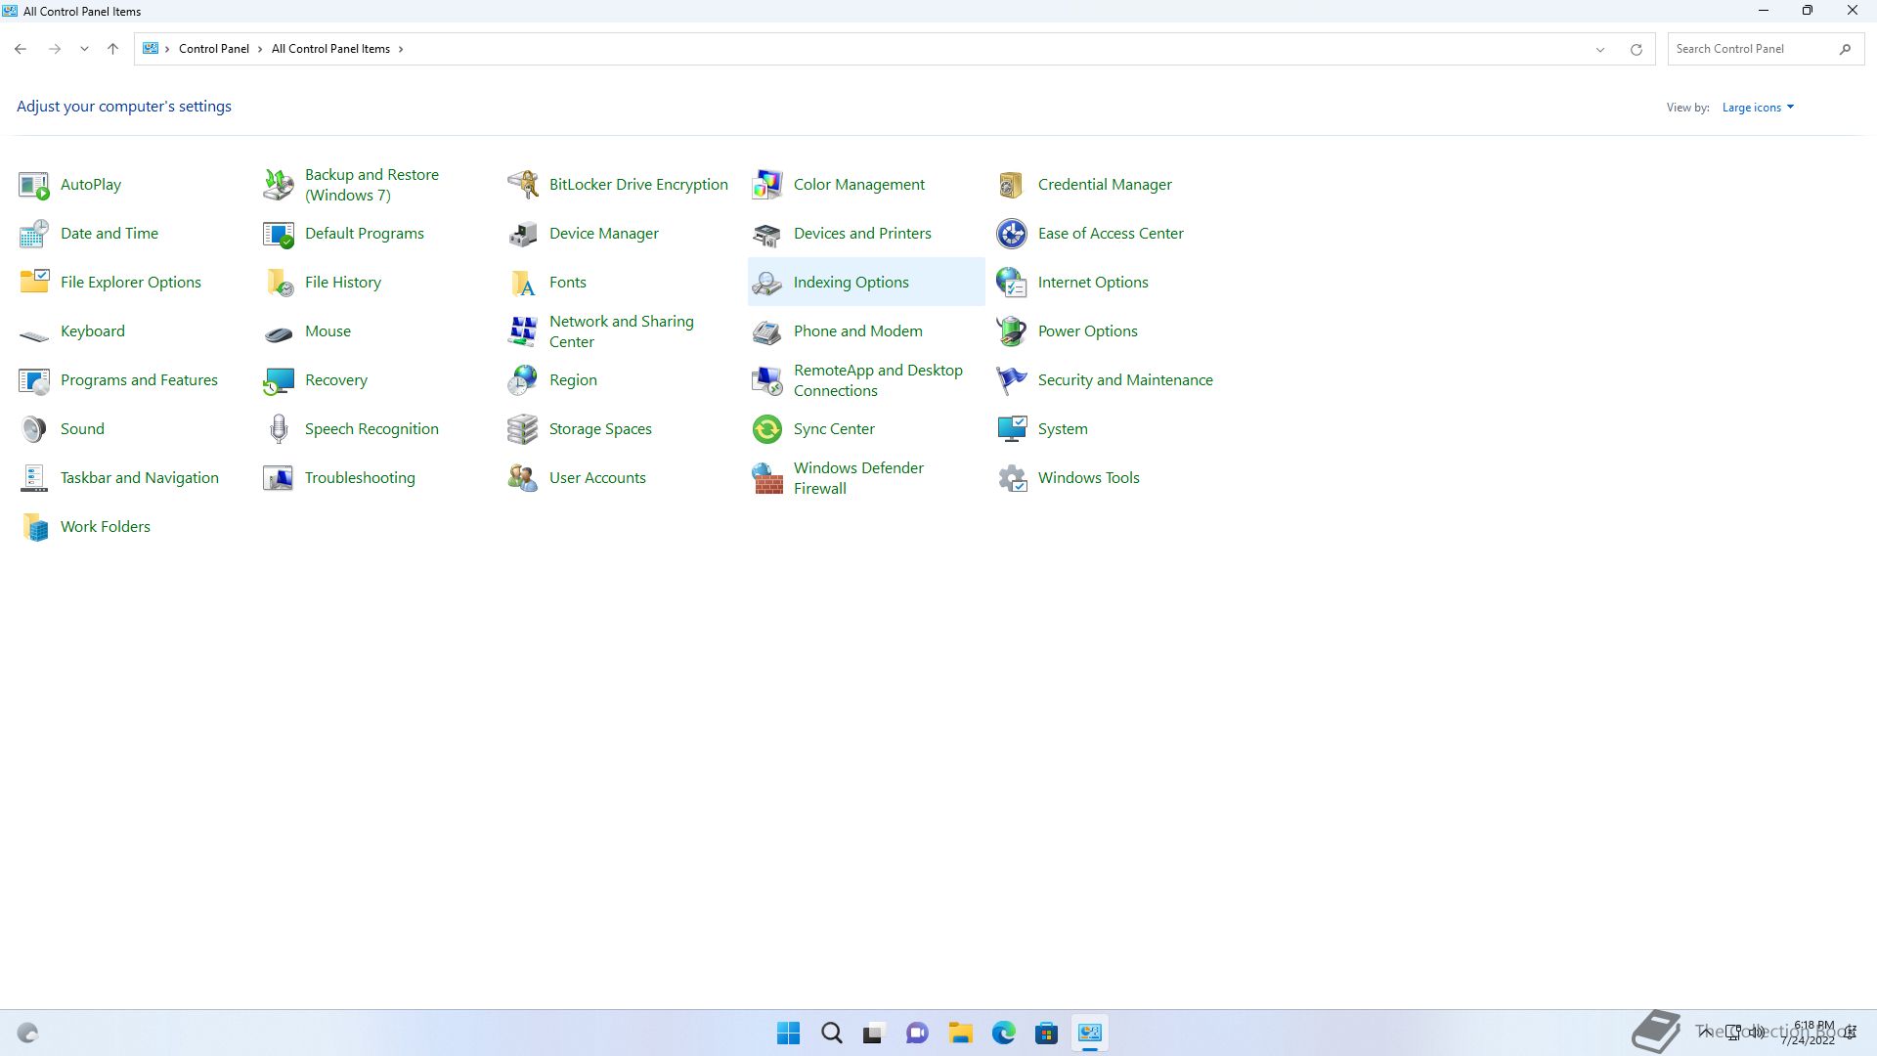1877x1056 pixels.
Task: Open taskbar Search
Action: (x=831, y=1034)
